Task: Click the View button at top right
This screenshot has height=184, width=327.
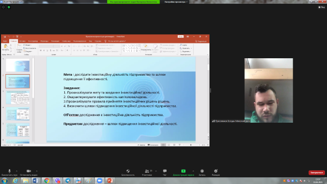Action: [321, 7]
